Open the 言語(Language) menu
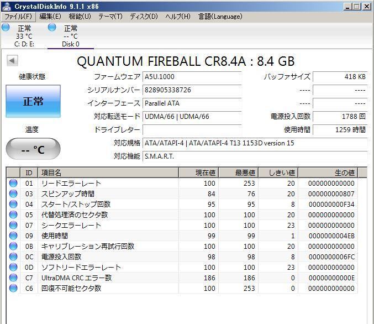Viewport: 374px width, 324px height. 220,17
